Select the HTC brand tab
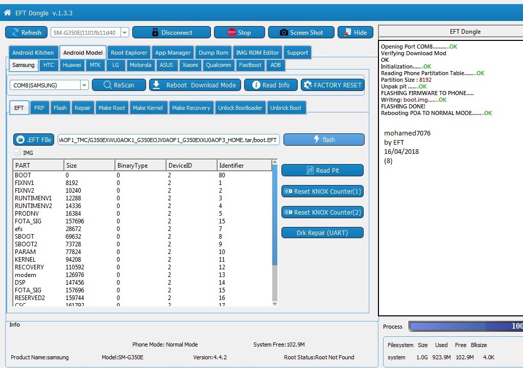This screenshot has height=368, width=523. click(49, 65)
